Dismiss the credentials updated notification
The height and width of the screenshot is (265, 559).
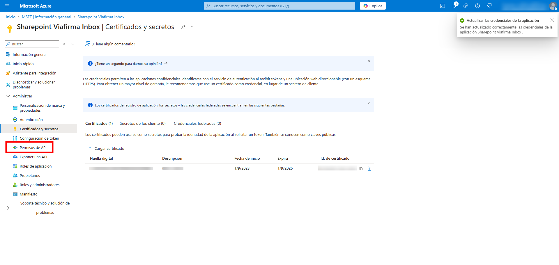click(552, 20)
